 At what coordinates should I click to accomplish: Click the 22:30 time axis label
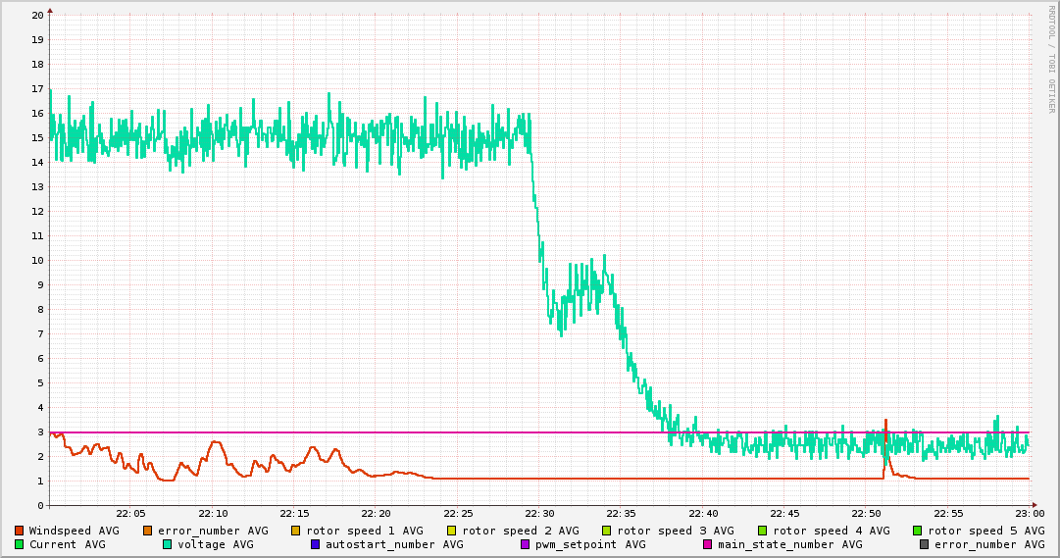(539, 514)
